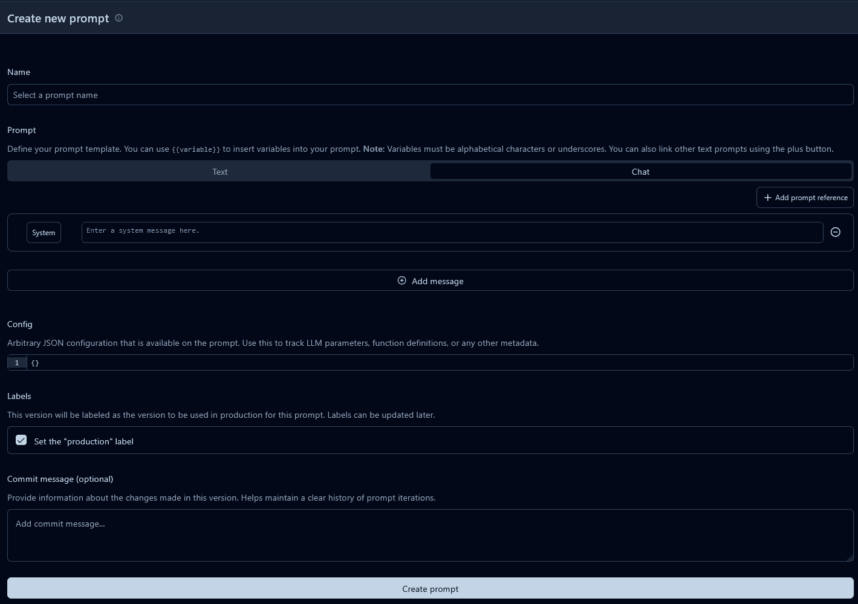Click the Create new prompt heading
This screenshot has width=858, height=604.
pos(57,18)
